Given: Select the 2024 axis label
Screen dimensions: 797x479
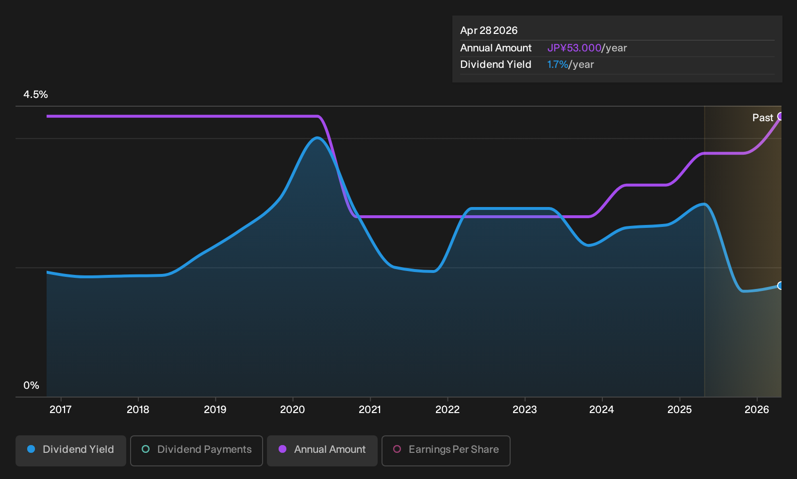Looking at the screenshot, I should [602, 410].
